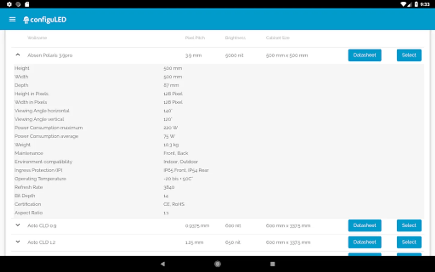Click the Certification label

click(x=27, y=204)
